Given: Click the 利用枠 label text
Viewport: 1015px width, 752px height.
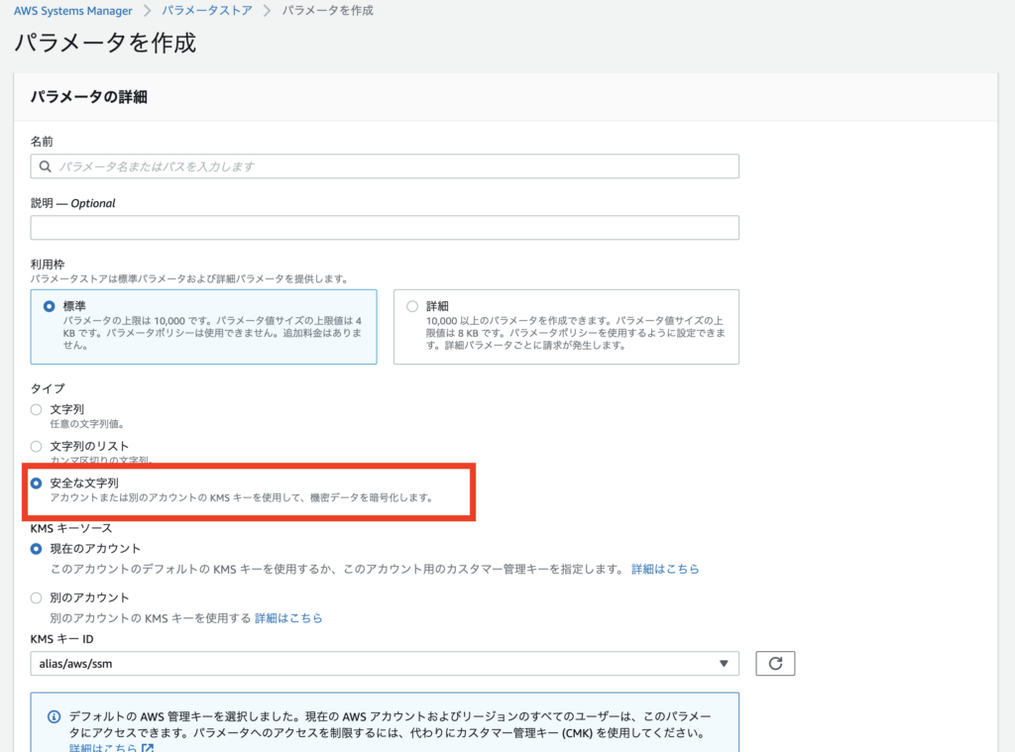Looking at the screenshot, I should click(48, 264).
